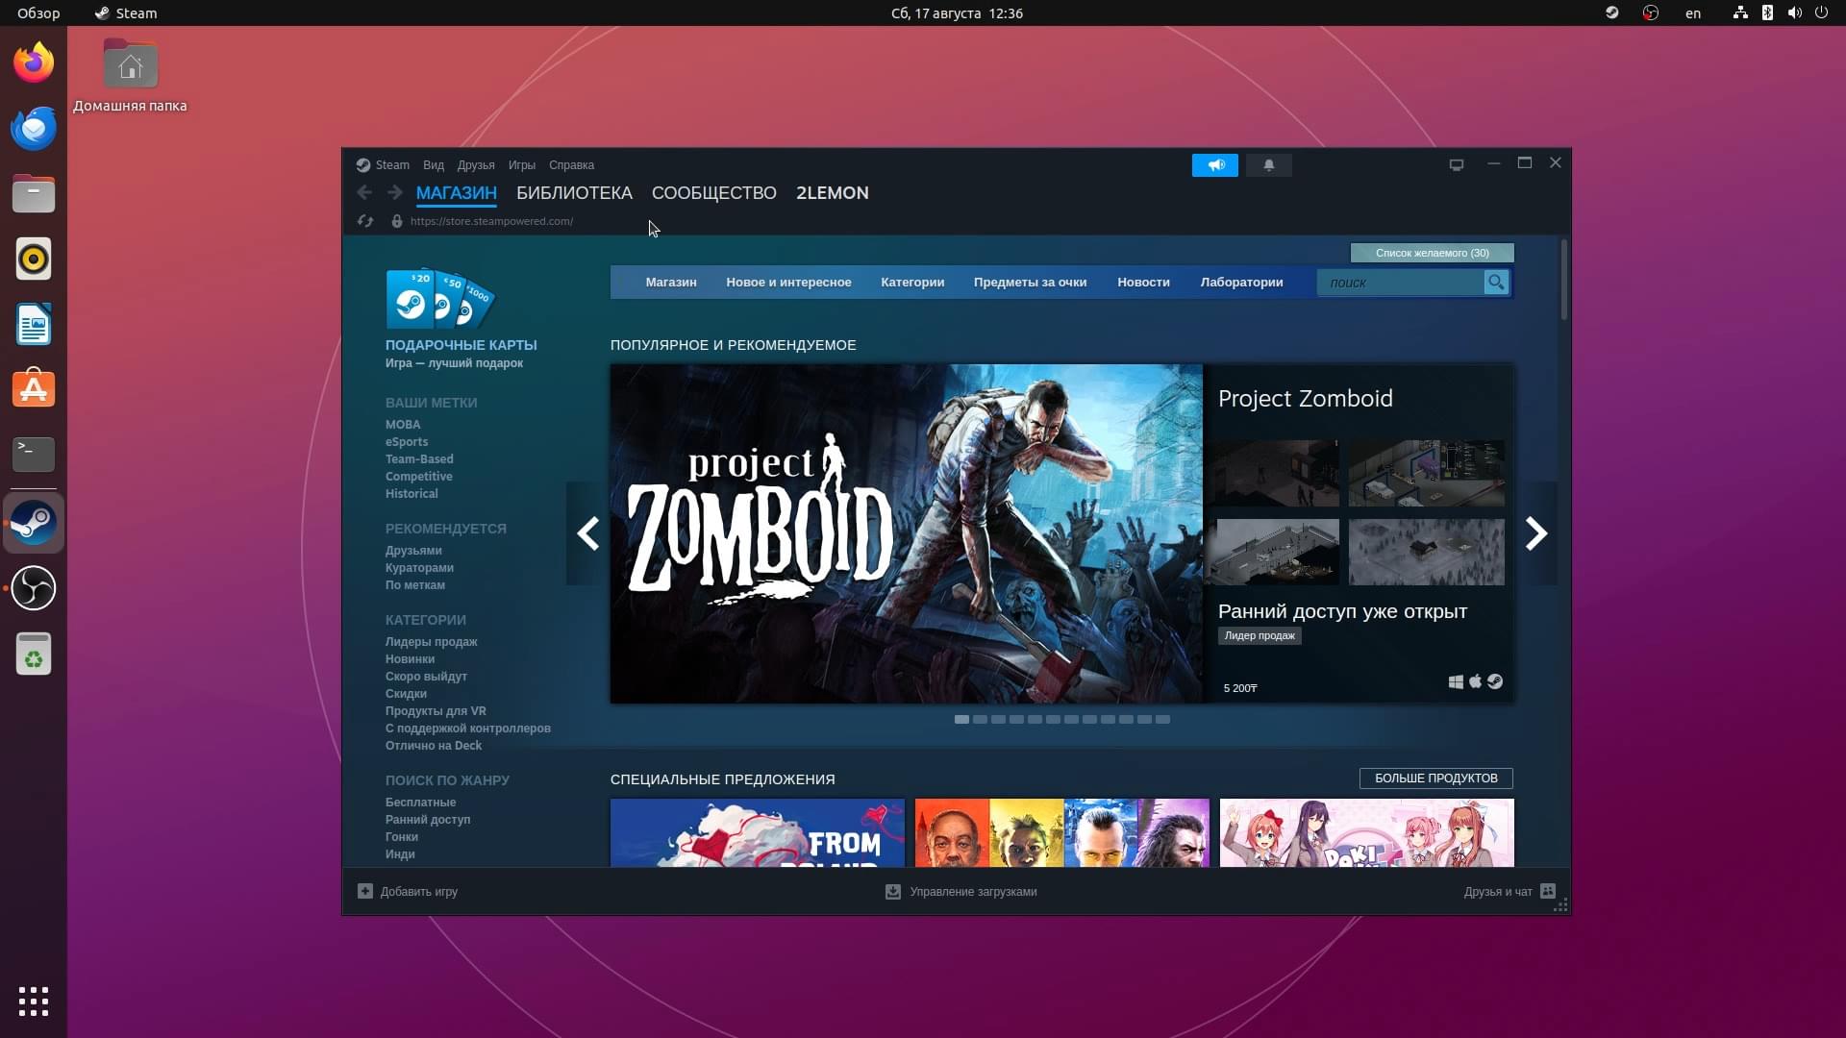Open the system power menu in the top panel

1821,13
